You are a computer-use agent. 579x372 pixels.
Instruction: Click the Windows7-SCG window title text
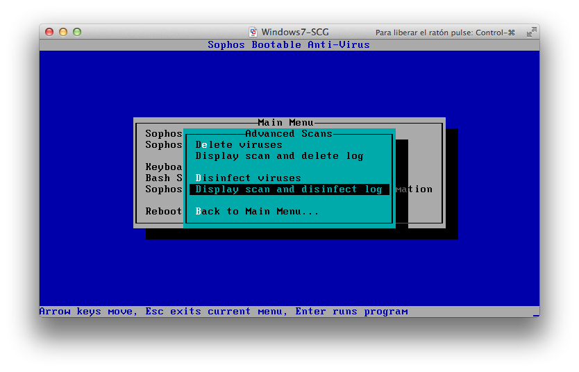(295, 32)
